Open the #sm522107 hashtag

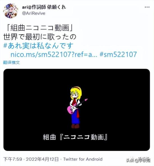tap(118, 54)
